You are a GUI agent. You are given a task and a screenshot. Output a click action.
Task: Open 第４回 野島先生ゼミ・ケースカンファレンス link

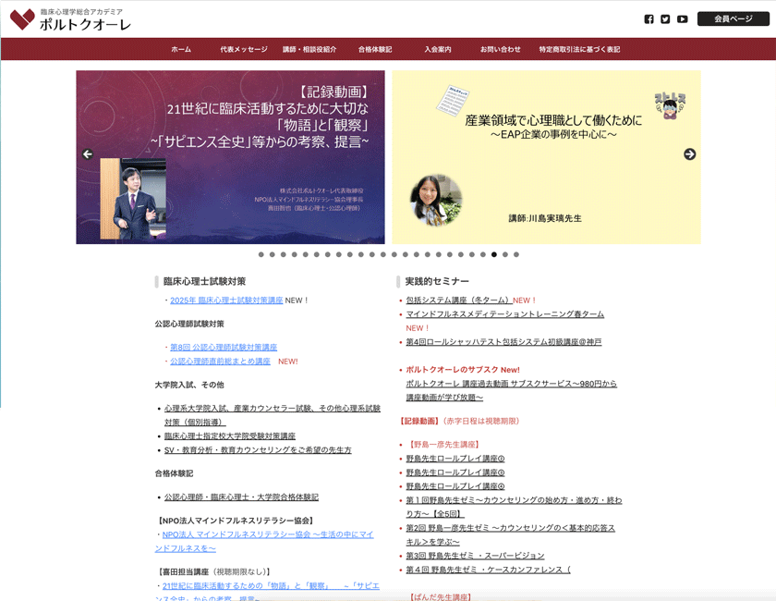(488, 570)
